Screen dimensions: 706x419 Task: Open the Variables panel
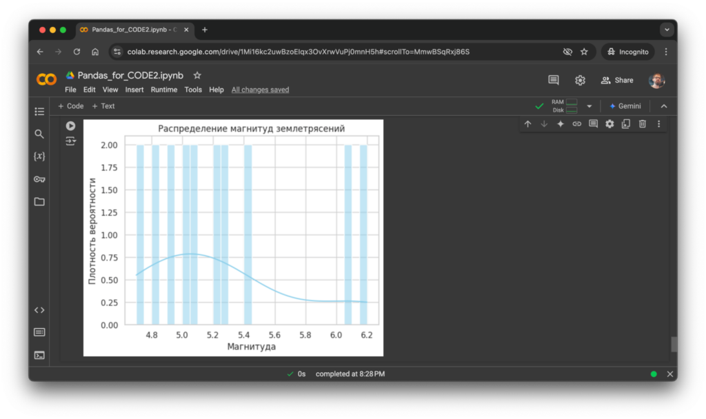tap(39, 156)
